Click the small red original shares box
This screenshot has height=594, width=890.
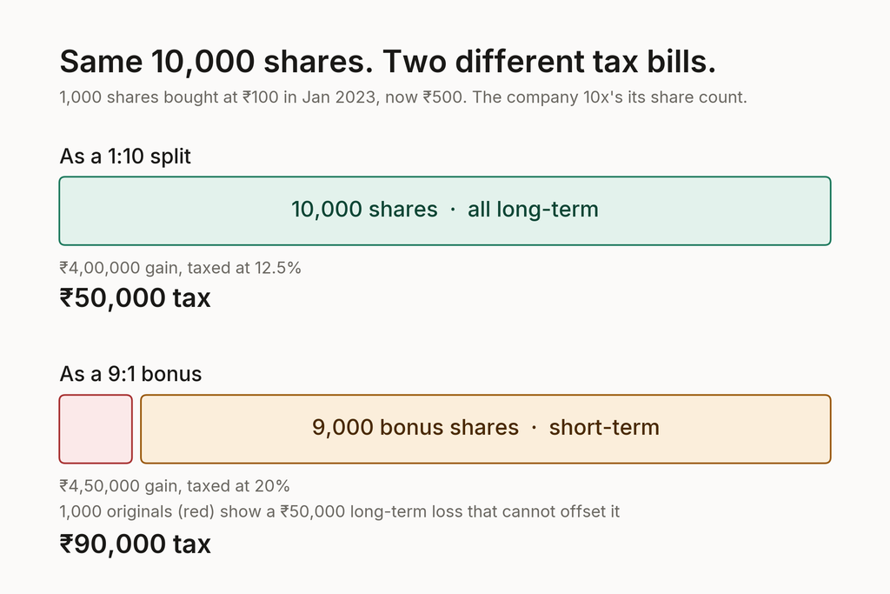96,429
